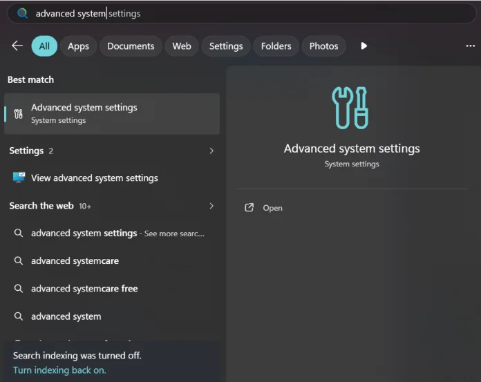The width and height of the screenshot is (481, 382).
Task: Expand the Search the web chevron
Action: point(211,206)
